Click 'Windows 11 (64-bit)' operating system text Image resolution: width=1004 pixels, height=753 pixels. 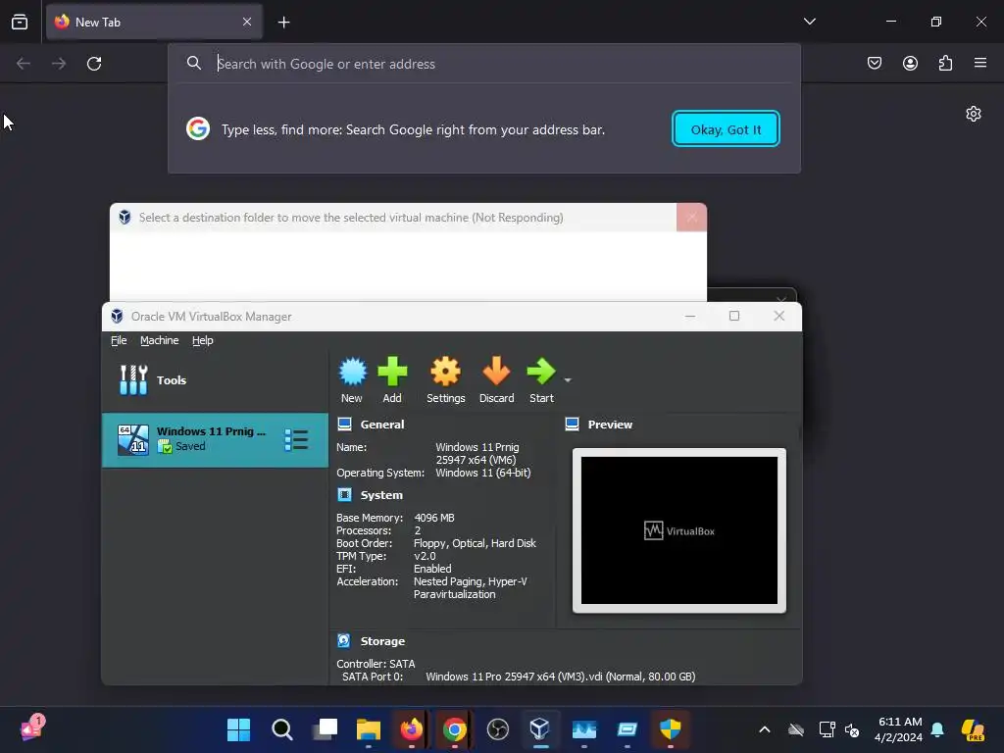tap(482, 473)
